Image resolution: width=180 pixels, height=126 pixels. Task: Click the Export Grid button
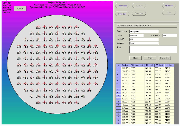point(164,58)
